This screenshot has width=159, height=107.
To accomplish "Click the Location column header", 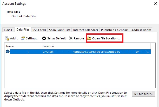I will (x=48, y=46).
